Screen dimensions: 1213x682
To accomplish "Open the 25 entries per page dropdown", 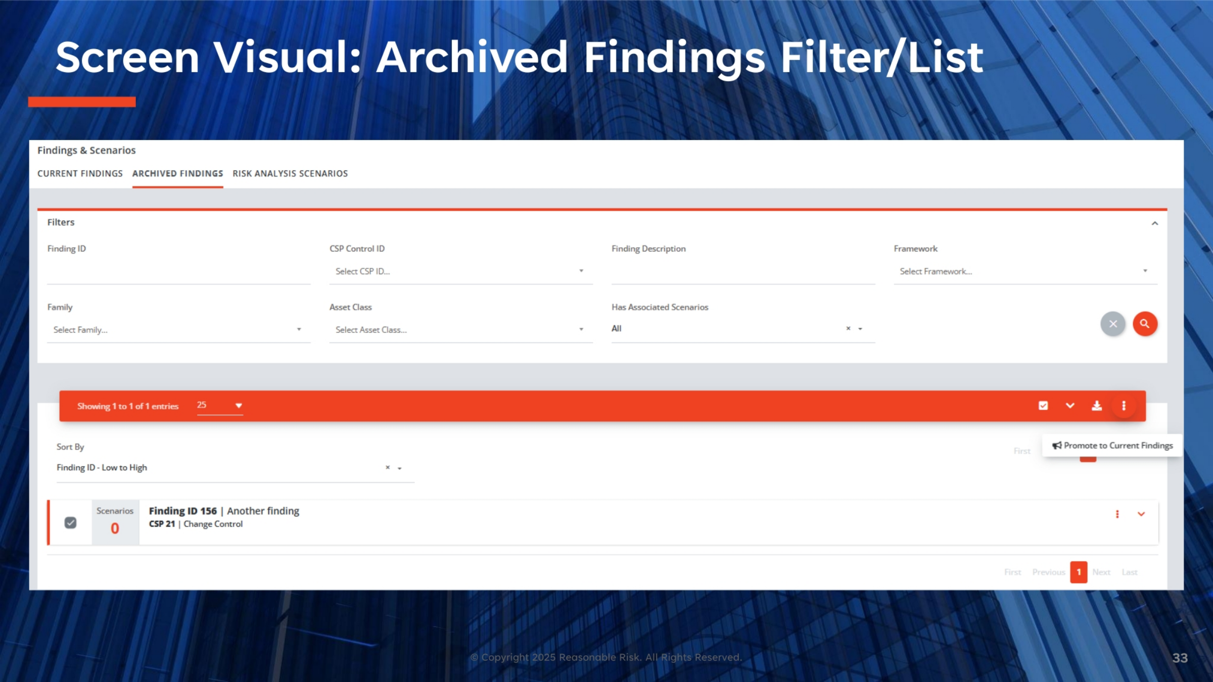I will click(220, 405).
